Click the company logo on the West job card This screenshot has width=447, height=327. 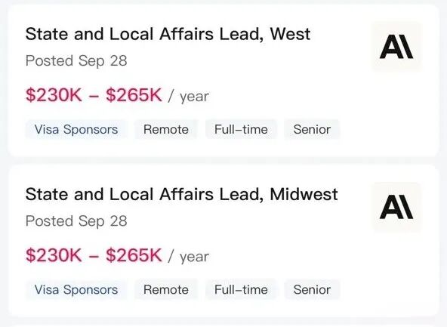click(397, 47)
